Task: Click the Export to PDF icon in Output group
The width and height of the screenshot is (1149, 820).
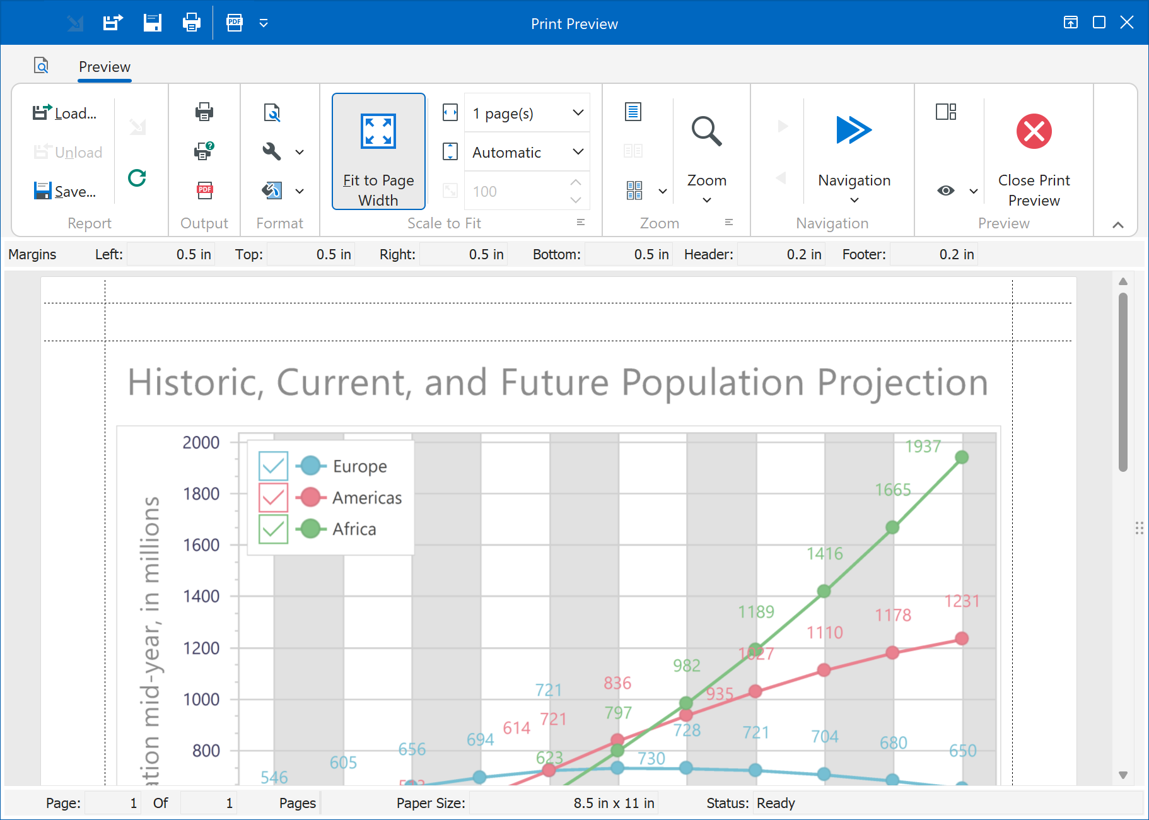Action: point(204,190)
